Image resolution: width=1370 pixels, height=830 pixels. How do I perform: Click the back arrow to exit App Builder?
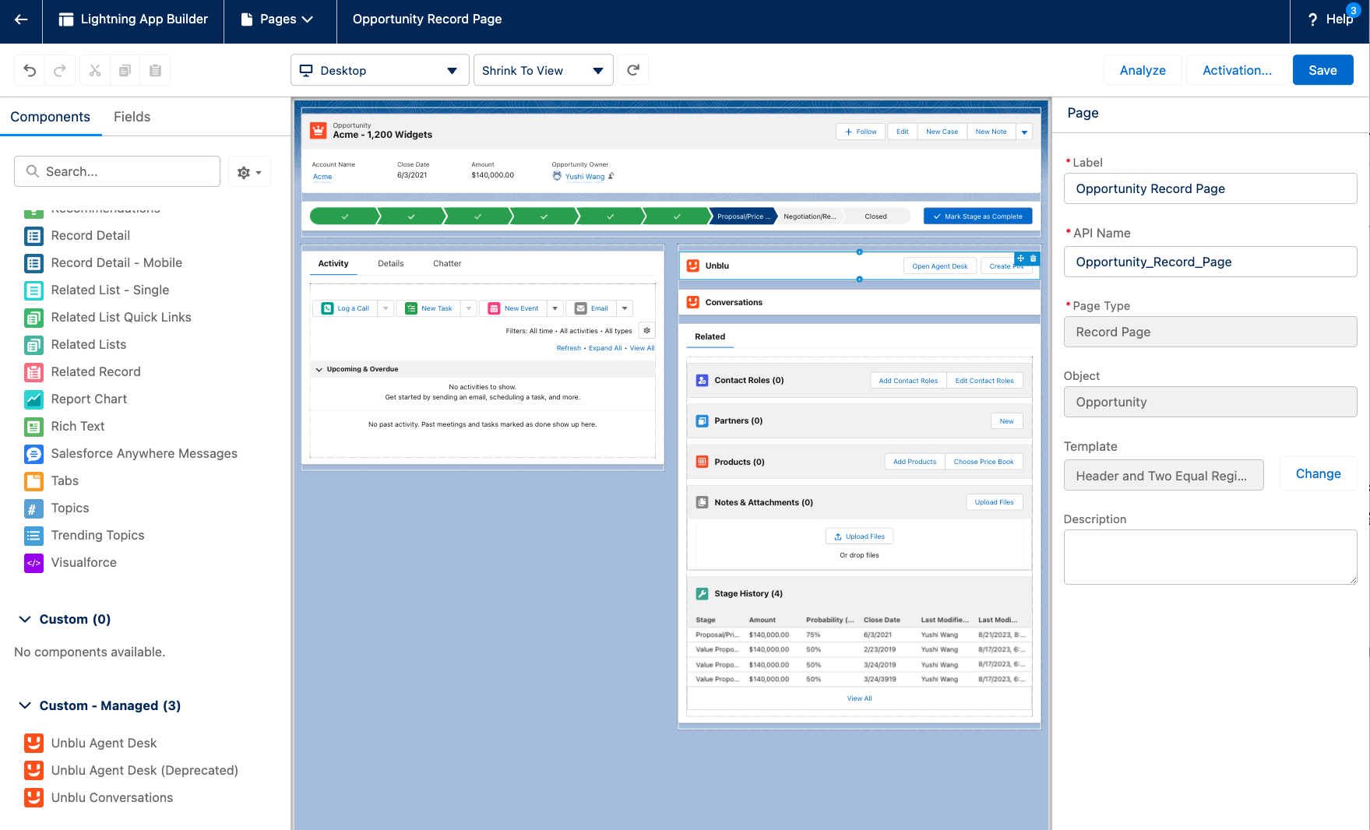tap(20, 19)
